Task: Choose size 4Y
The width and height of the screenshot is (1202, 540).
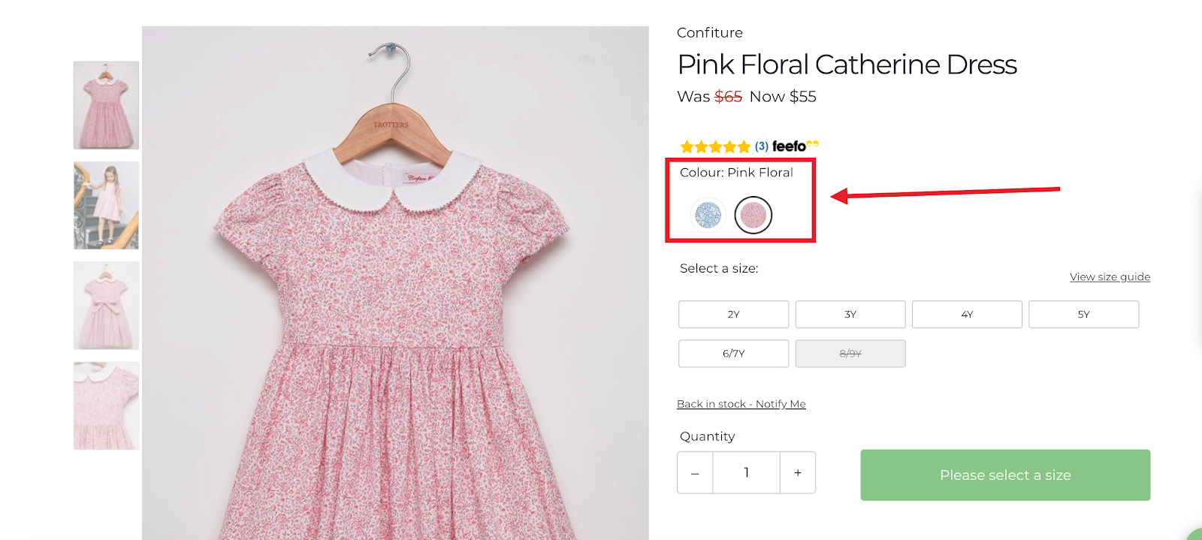Action: (x=967, y=315)
